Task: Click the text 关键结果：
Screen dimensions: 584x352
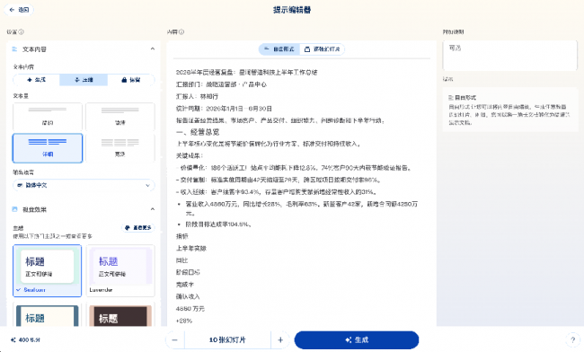Action: (x=190, y=156)
